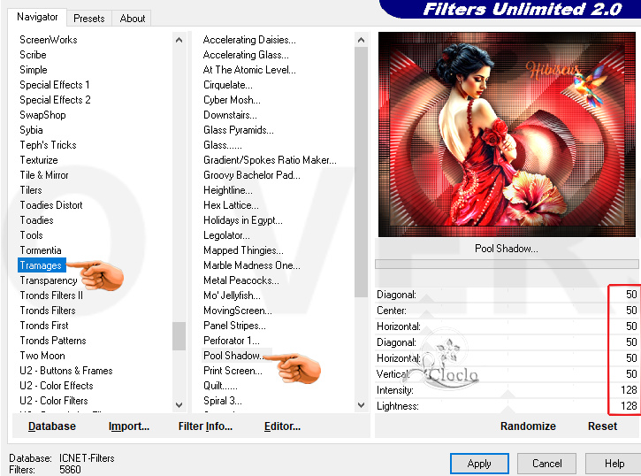Open Help for Filters Unlimited
641x476 pixels.
[614, 464]
